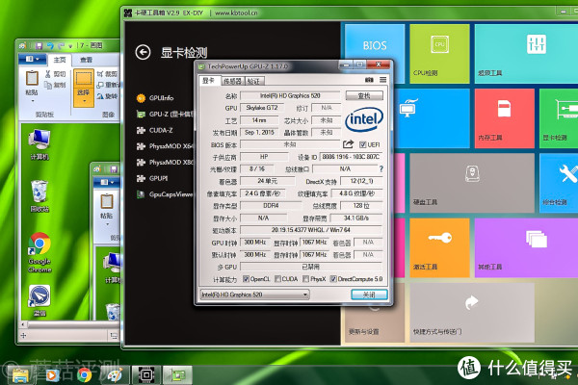The image size is (578, 385).
Task: Open the blue tile with the monitor icon
Action: pos(432,118)
